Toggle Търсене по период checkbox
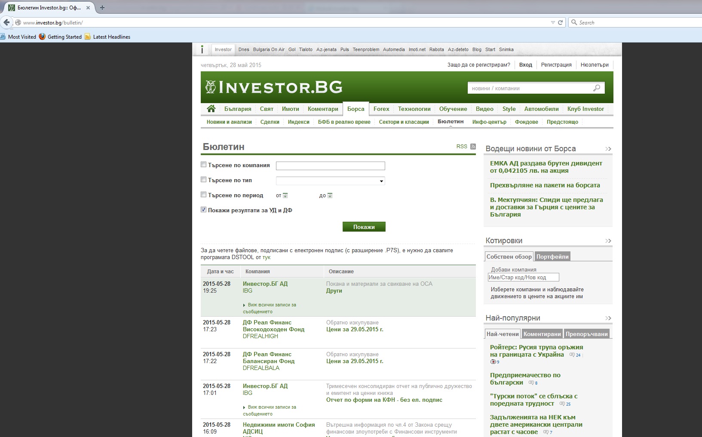This screenshot has height=437, width=702. 204,195
